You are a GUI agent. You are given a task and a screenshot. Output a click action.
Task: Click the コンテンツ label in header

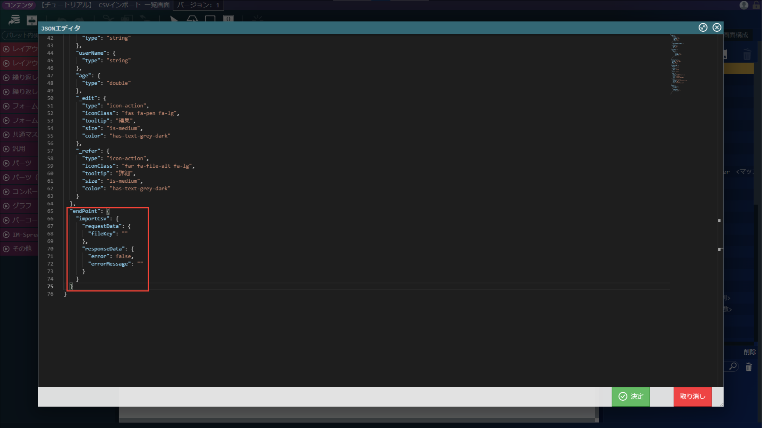[19, 5]
